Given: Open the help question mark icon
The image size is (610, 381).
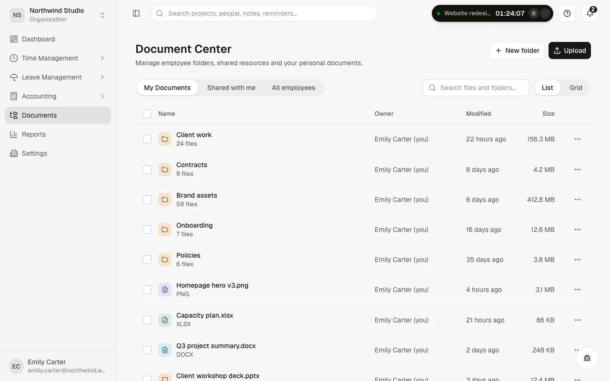Looking at the screenshot, I should (567, 13).
